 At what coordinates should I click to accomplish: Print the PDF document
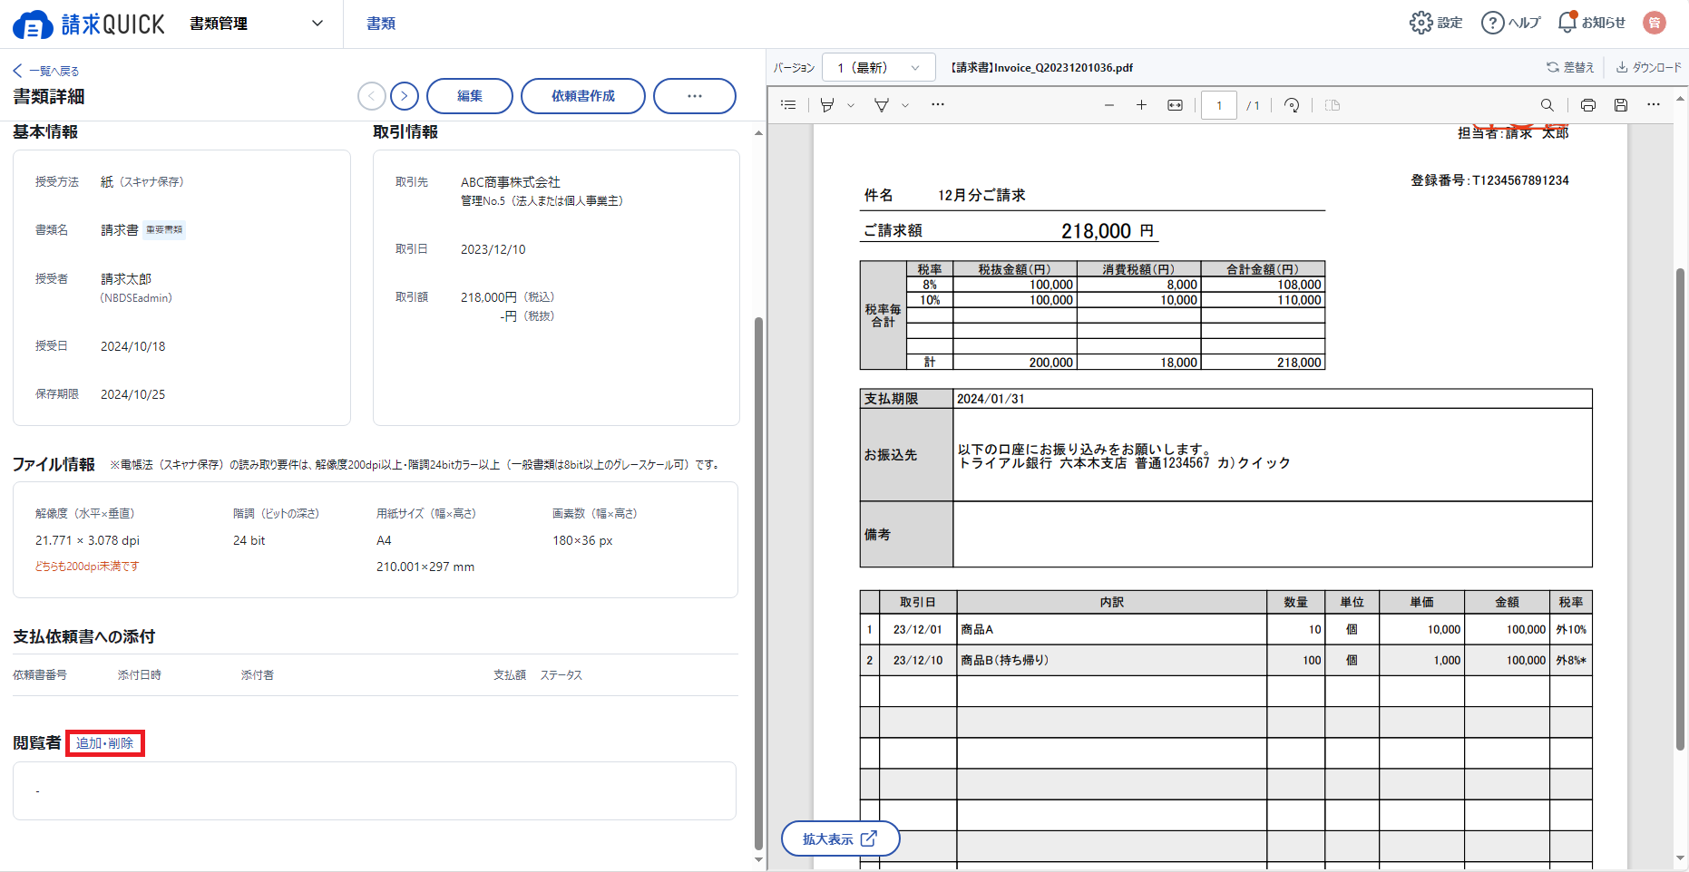1587,105
